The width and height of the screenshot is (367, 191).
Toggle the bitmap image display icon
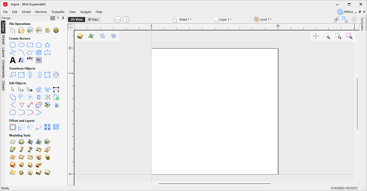91,36
